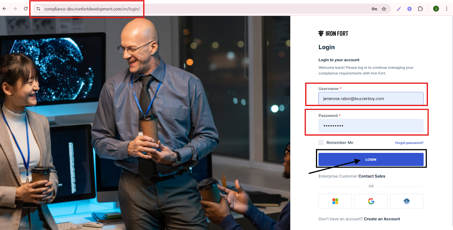Click the blue LOGIN button
Image resolution: width=453 pixels, height=230 pixels.
(x=371, y=159)
